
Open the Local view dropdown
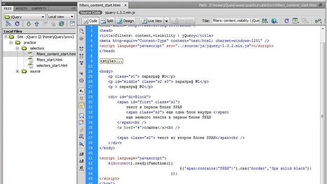coord(61,17)
